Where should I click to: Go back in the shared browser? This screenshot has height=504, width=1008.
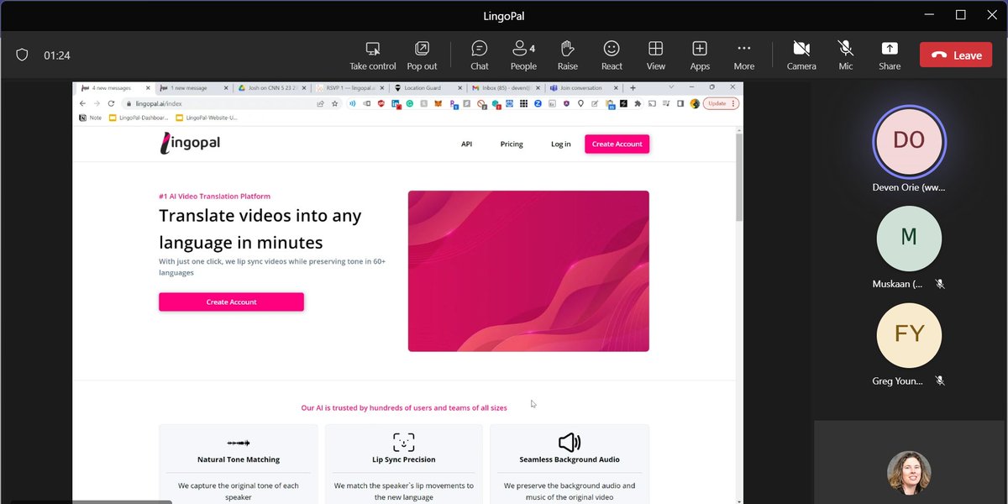tap(83, 103)
